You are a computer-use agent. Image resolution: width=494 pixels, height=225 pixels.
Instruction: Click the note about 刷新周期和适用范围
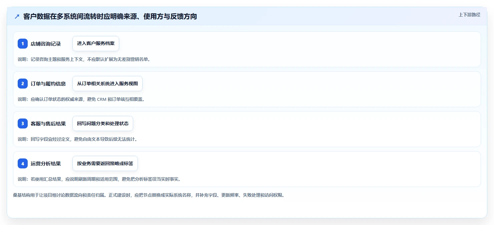99,179
